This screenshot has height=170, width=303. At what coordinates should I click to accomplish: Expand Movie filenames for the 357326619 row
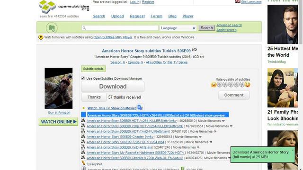click(211, 142)
